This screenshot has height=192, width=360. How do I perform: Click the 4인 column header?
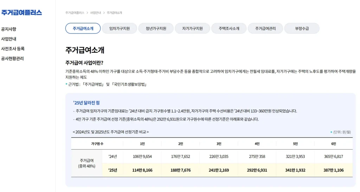[257, 144]
